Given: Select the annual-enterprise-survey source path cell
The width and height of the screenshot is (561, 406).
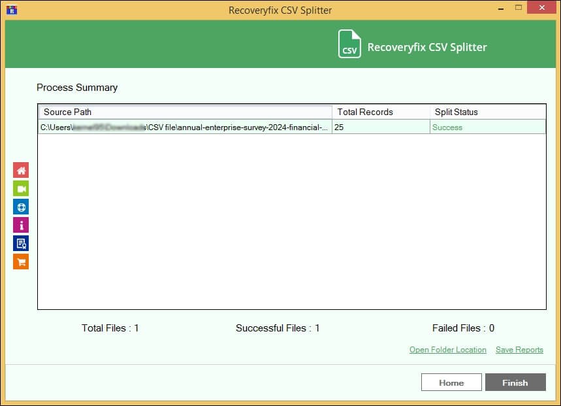Looking at the screenshot, I should (x=185, y=127).
